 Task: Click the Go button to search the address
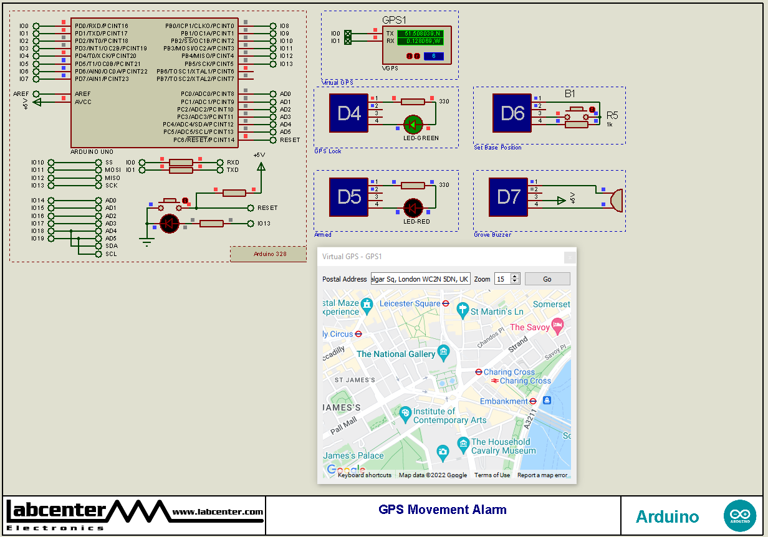tap(547, 278)
